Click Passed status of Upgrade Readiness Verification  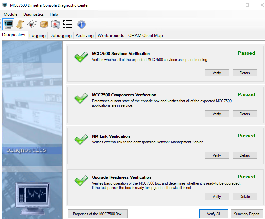pos(247,177)
